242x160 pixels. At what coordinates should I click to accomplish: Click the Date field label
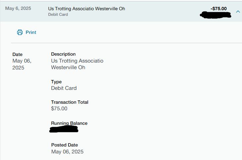coord(18,54)
